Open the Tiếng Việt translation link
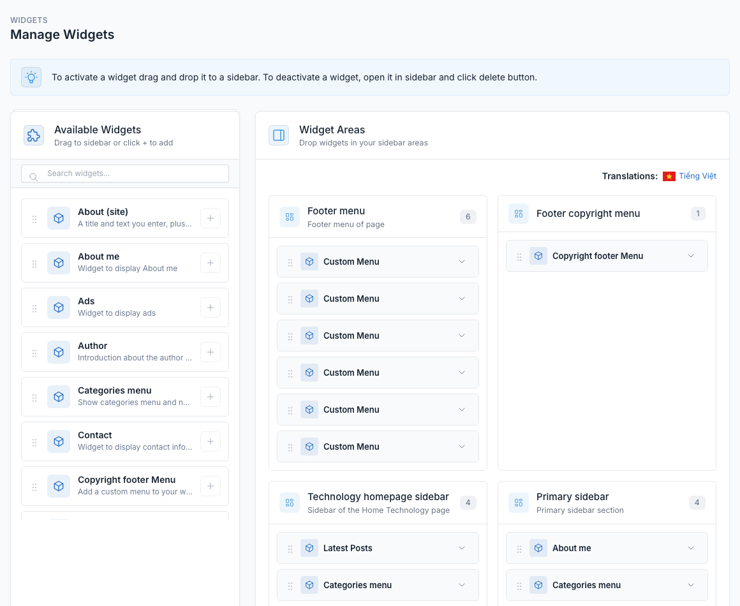The width and height of the screenshot is (740, 606). pos(697,176)
